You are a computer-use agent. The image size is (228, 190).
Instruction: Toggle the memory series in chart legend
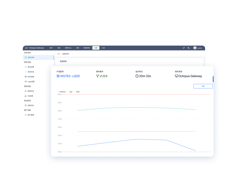point(62,92)
